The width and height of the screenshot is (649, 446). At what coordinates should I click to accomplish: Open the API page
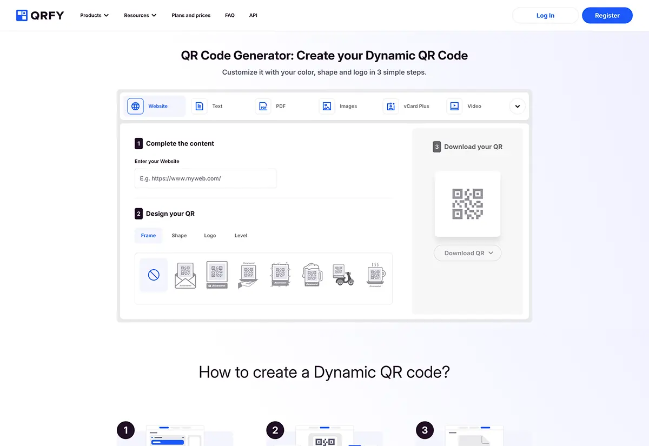coord(253,15)
